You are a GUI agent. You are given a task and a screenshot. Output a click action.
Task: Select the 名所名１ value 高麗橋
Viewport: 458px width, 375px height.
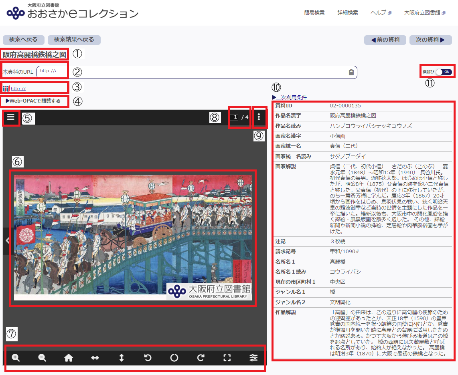pos(337,262)
